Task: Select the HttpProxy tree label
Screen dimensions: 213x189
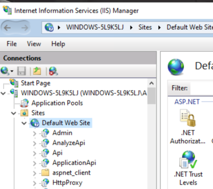Action: pyautogui.click(x=67, y=183)
